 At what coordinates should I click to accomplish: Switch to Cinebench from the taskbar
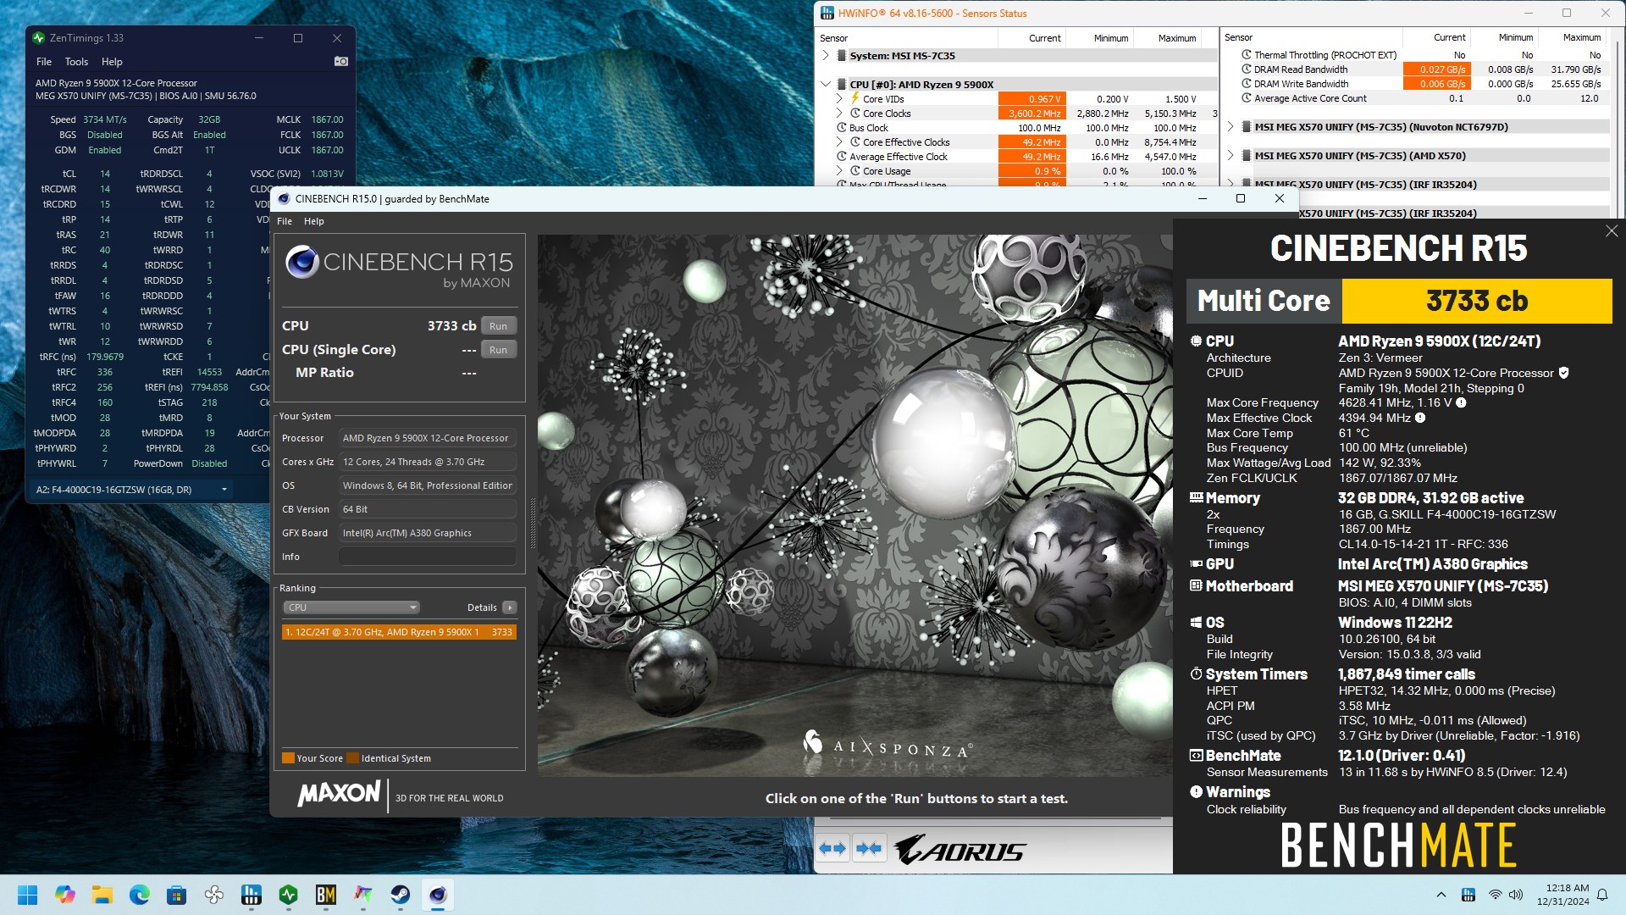click(437, 895)
